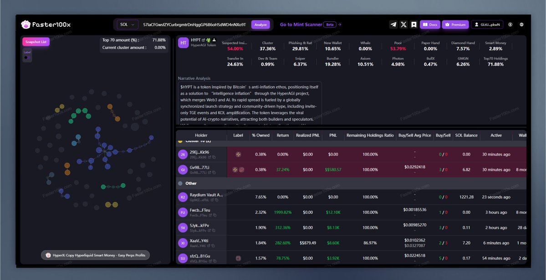
Task: Click the Faster100x paw logo
Action: 26,25
